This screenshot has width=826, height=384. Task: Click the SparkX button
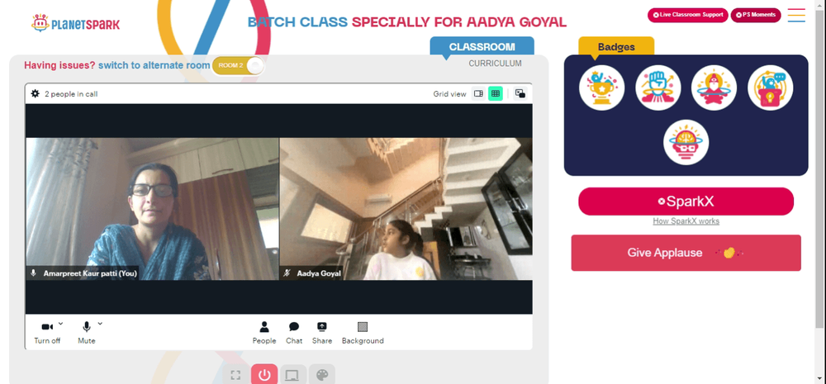(x=686, y=201)
